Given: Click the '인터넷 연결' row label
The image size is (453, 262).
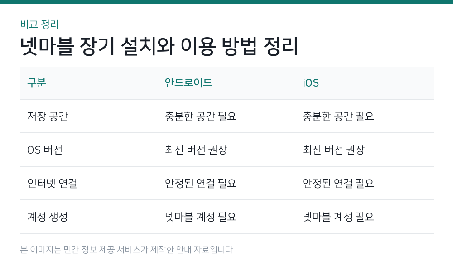Looking at the screenshot, I should click(52, 183).
